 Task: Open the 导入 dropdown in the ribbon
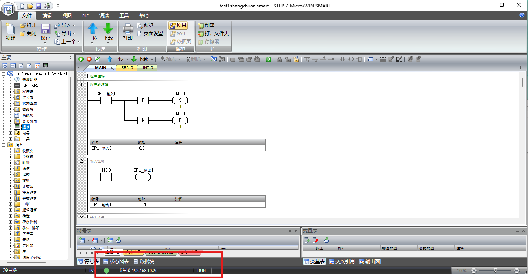click(74, 26)
